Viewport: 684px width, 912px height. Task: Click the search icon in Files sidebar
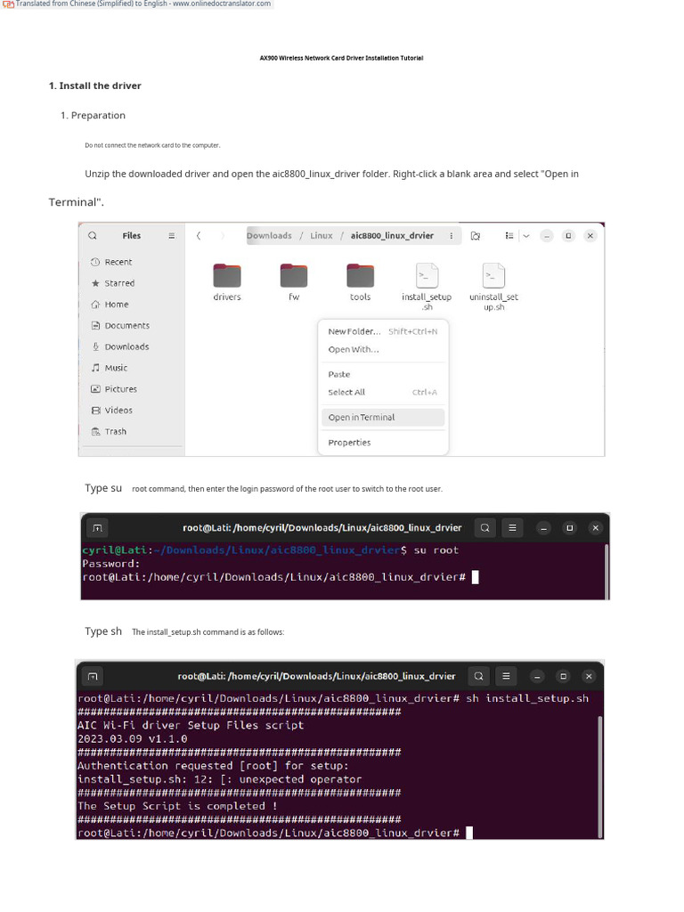point(93,235)
